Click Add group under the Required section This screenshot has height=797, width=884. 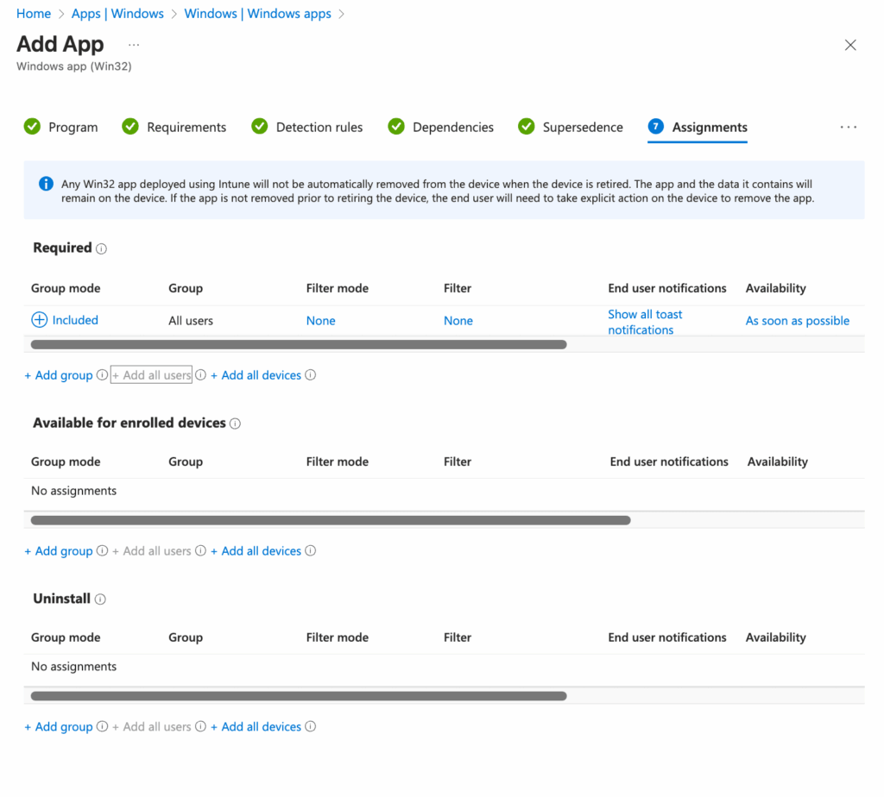[58, 374]
